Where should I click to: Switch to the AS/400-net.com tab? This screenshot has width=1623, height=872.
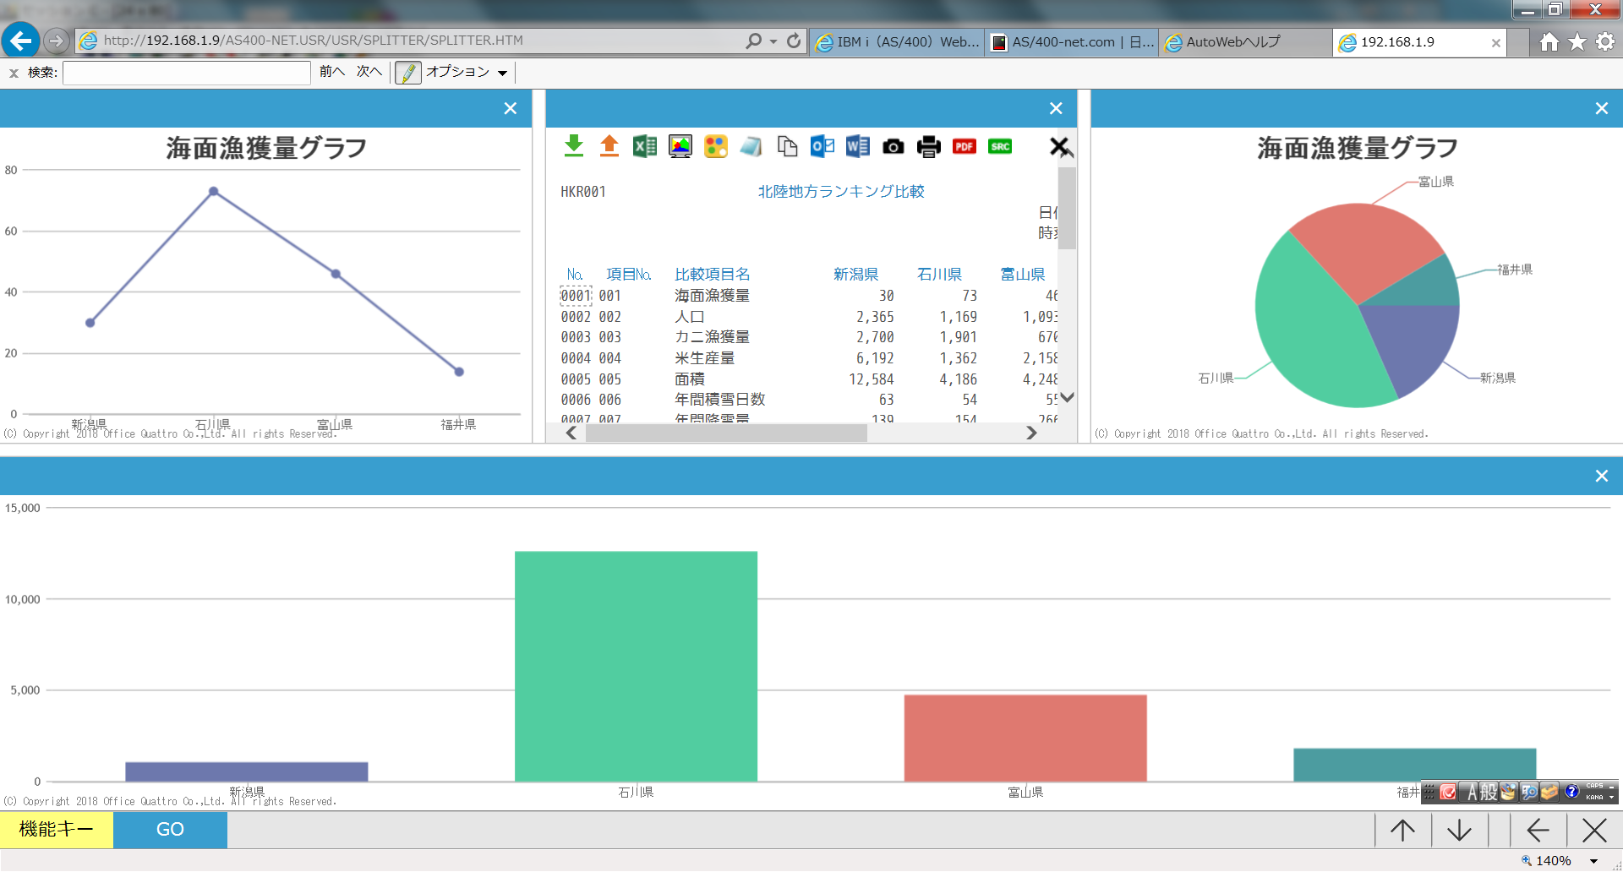(1070, 41)
